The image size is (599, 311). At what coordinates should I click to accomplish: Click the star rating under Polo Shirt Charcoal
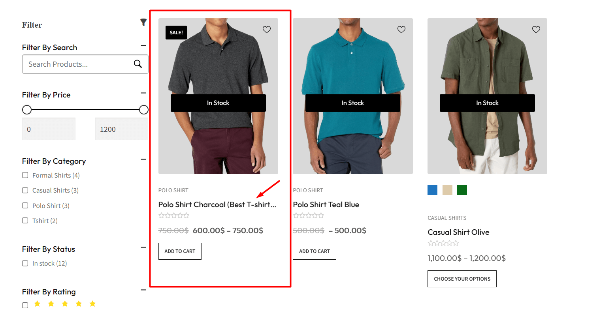(x=174, y=215)
